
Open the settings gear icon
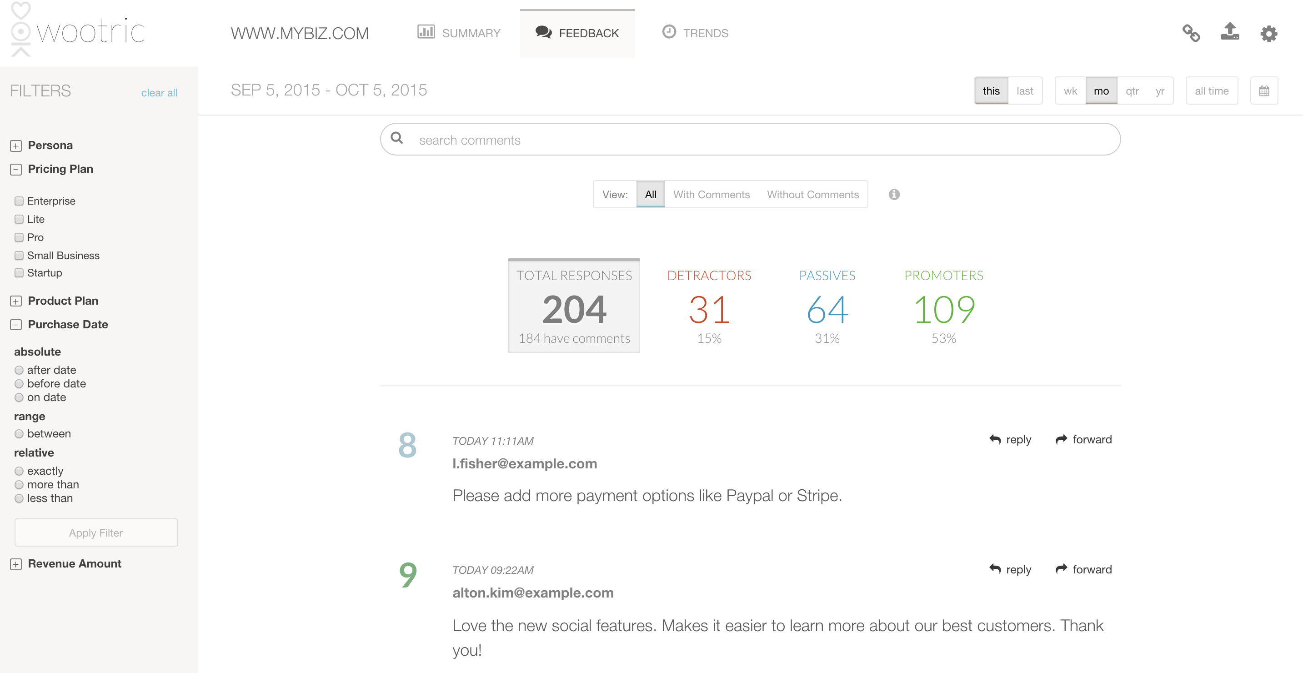(x=1268, y=34)
